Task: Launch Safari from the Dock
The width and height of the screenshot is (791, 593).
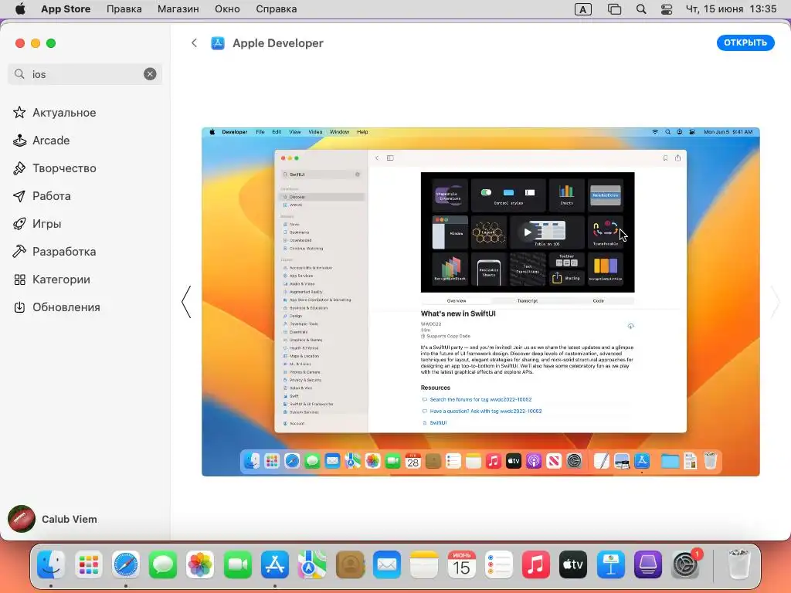Action: click(126, 564)
